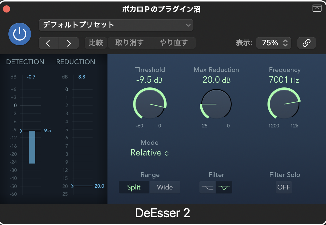
Task: Click the -0.7 detection peak readout
Action: [31, 77]
